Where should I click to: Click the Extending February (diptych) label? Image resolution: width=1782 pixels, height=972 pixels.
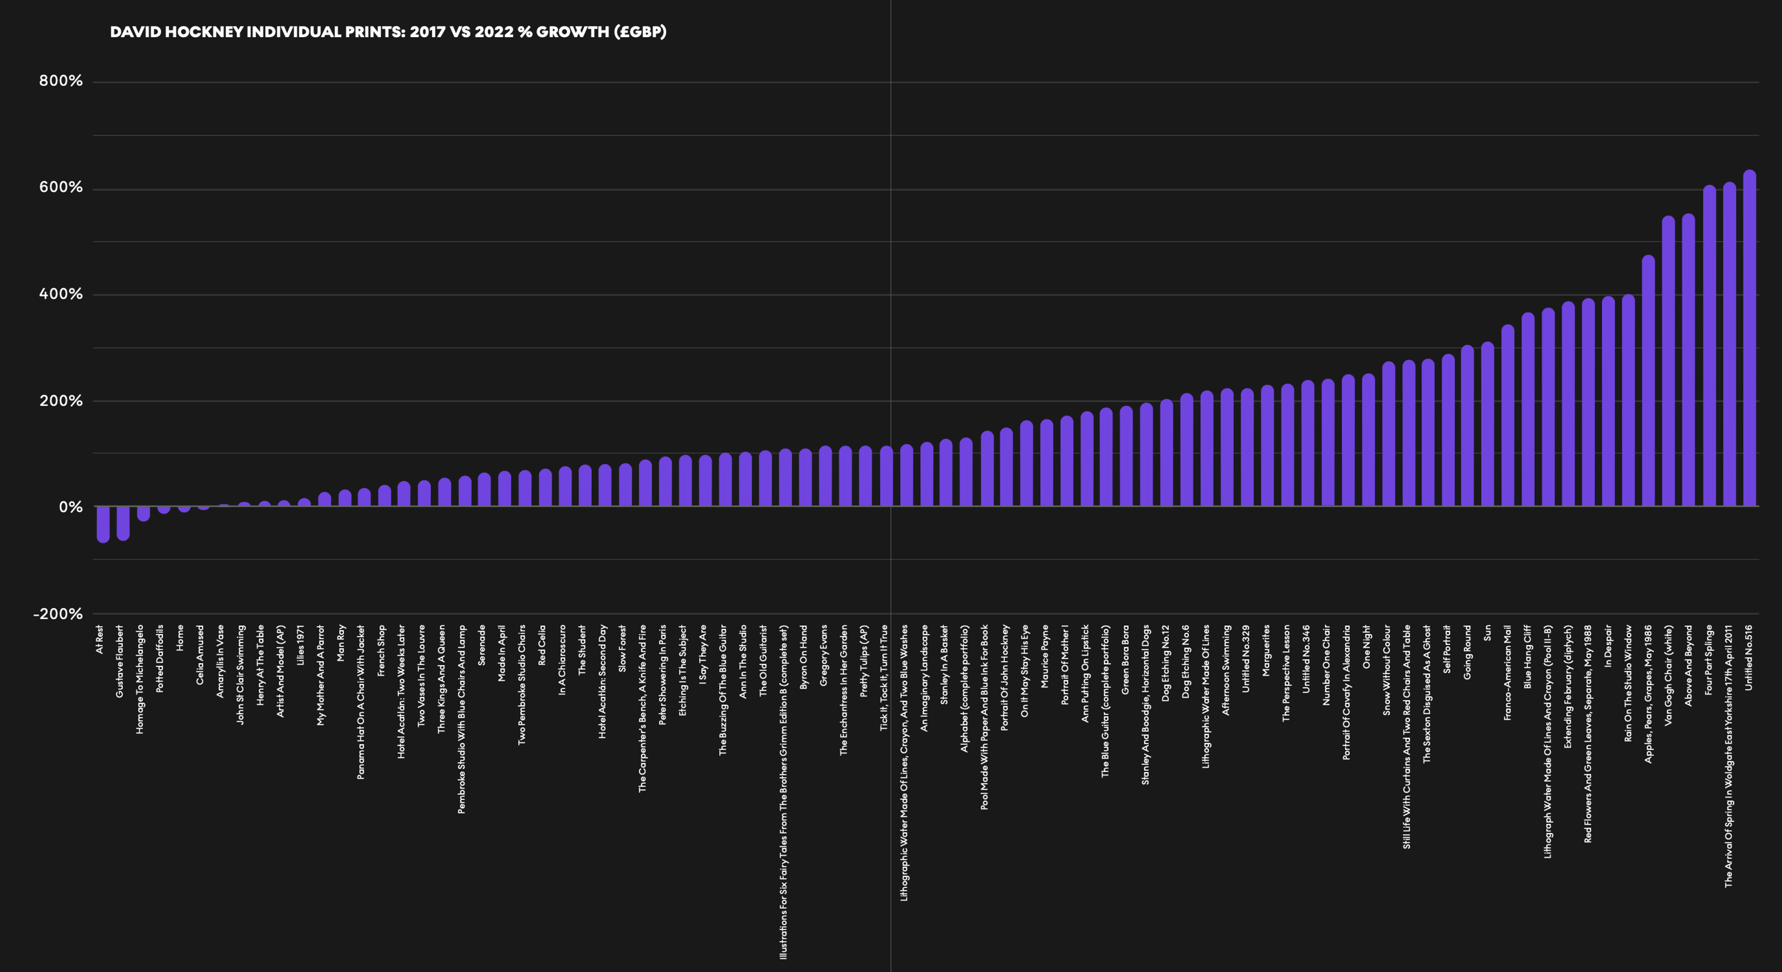click(x=1568, y=686)
